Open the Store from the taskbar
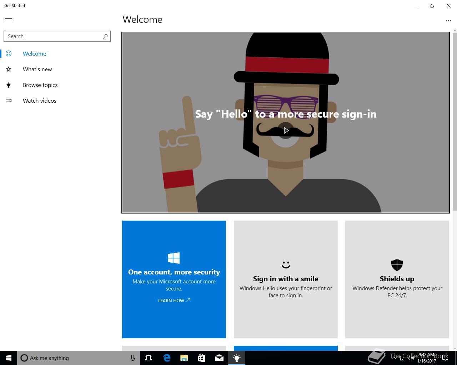Image resolution: width=457 pixels, height=365 pixels. pos(201,358)
